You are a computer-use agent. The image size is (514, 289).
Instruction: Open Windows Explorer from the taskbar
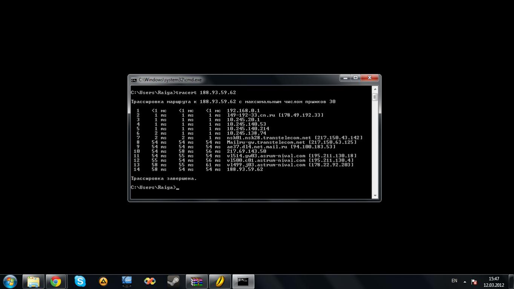(33, 281)
